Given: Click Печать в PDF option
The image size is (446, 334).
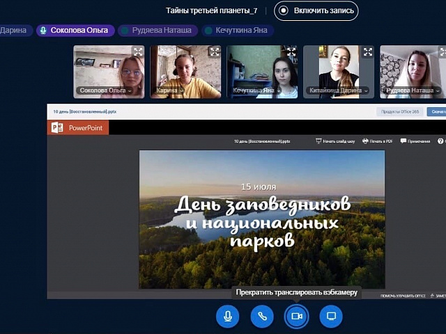Looking at the screenshot, I should click(377, 141).
